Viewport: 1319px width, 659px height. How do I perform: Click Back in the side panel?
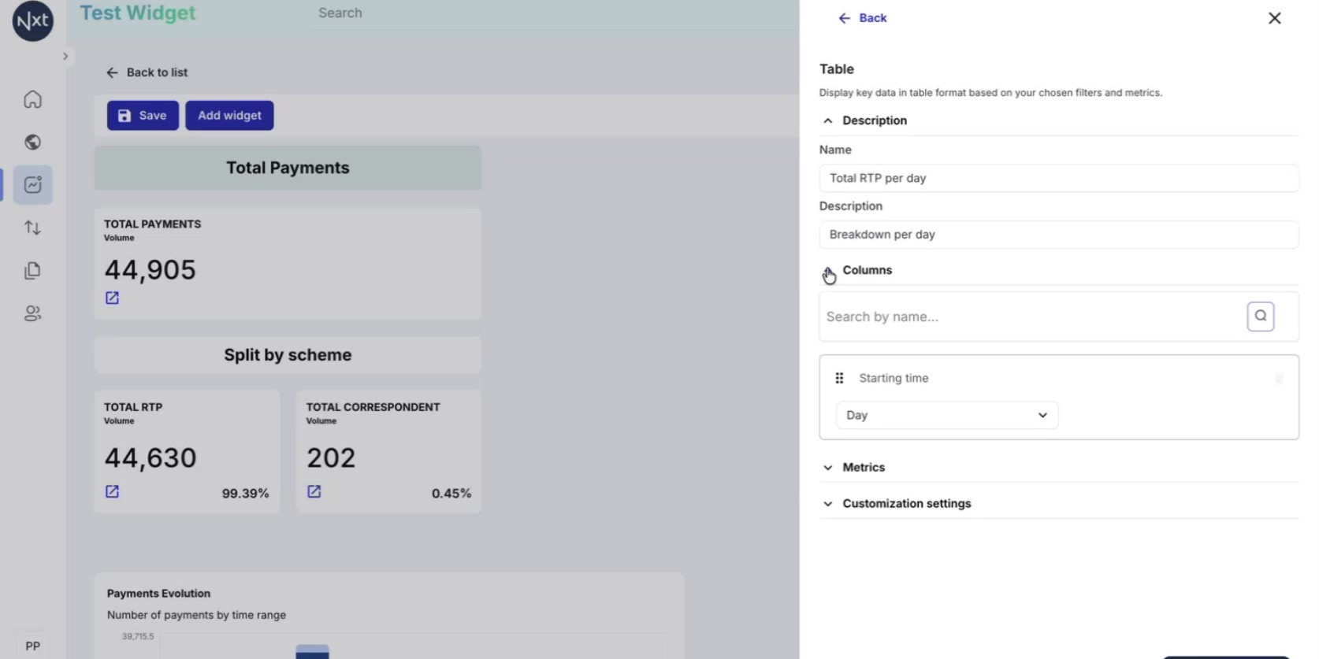click(x=862, y=18)
